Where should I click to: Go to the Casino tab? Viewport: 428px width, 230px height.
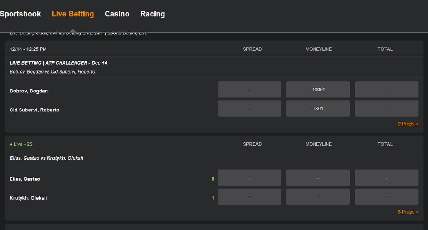coord(117,14)
